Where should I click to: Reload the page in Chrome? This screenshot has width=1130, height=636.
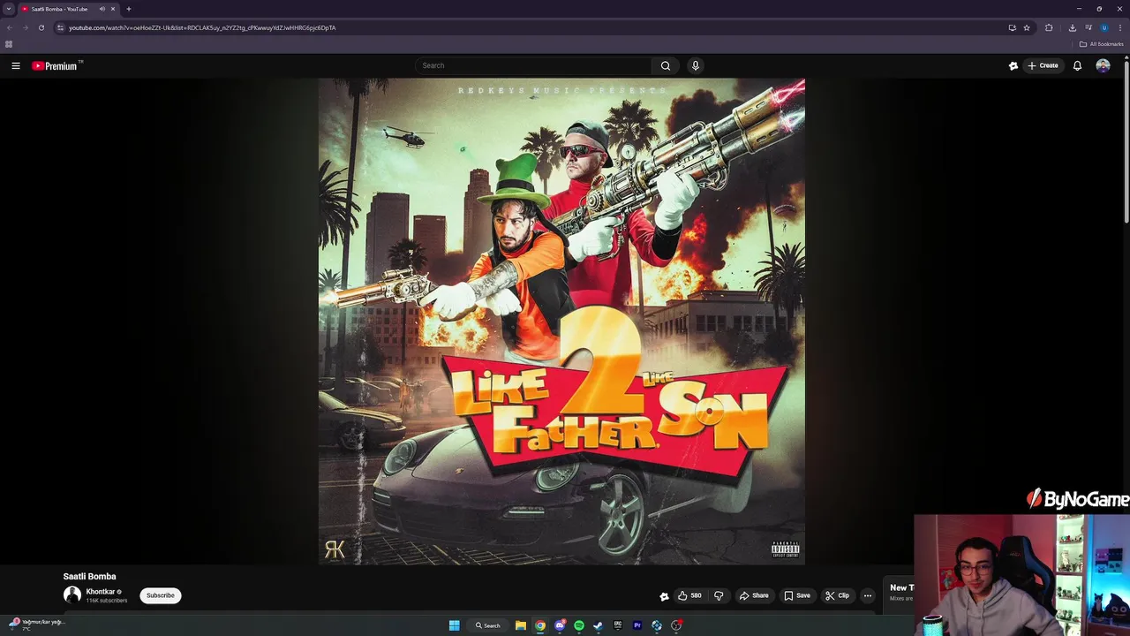point(41,27)
